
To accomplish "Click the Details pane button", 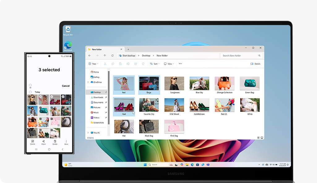I will pyautogui.click(x=255, y=64).
